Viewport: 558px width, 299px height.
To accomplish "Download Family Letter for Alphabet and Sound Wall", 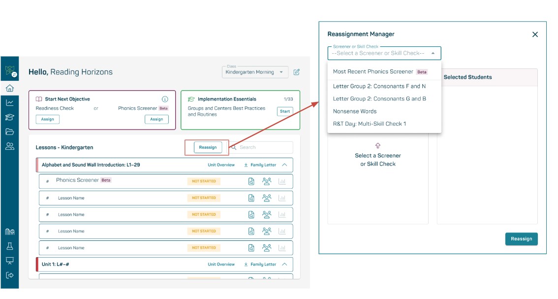I will coord(260,165).
